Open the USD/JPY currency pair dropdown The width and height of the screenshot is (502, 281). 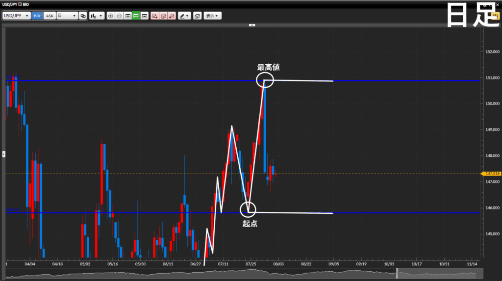coord(16,16)
